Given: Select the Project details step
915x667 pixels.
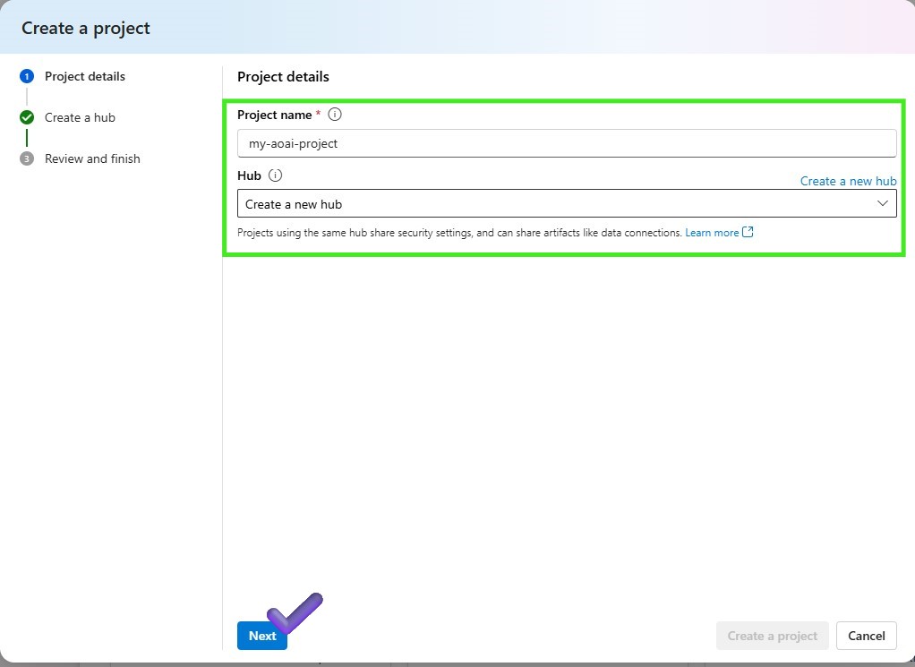Looking at the screenshot, I should 85,76.
